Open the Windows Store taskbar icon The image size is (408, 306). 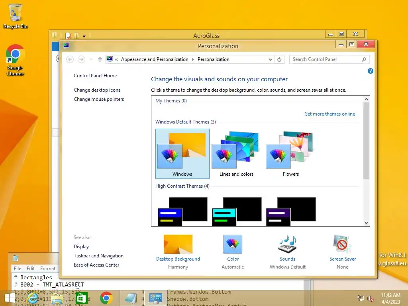click(81, 298)
